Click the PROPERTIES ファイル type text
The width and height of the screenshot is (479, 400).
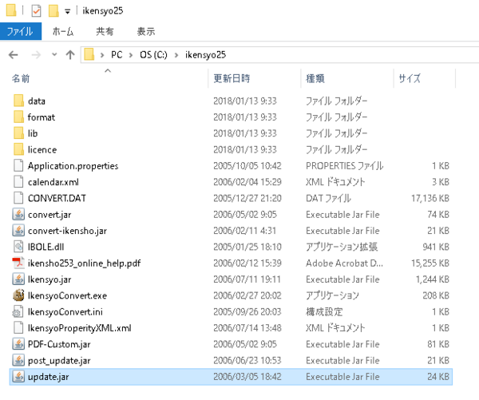pyautogui.click(x=345, y=165)
